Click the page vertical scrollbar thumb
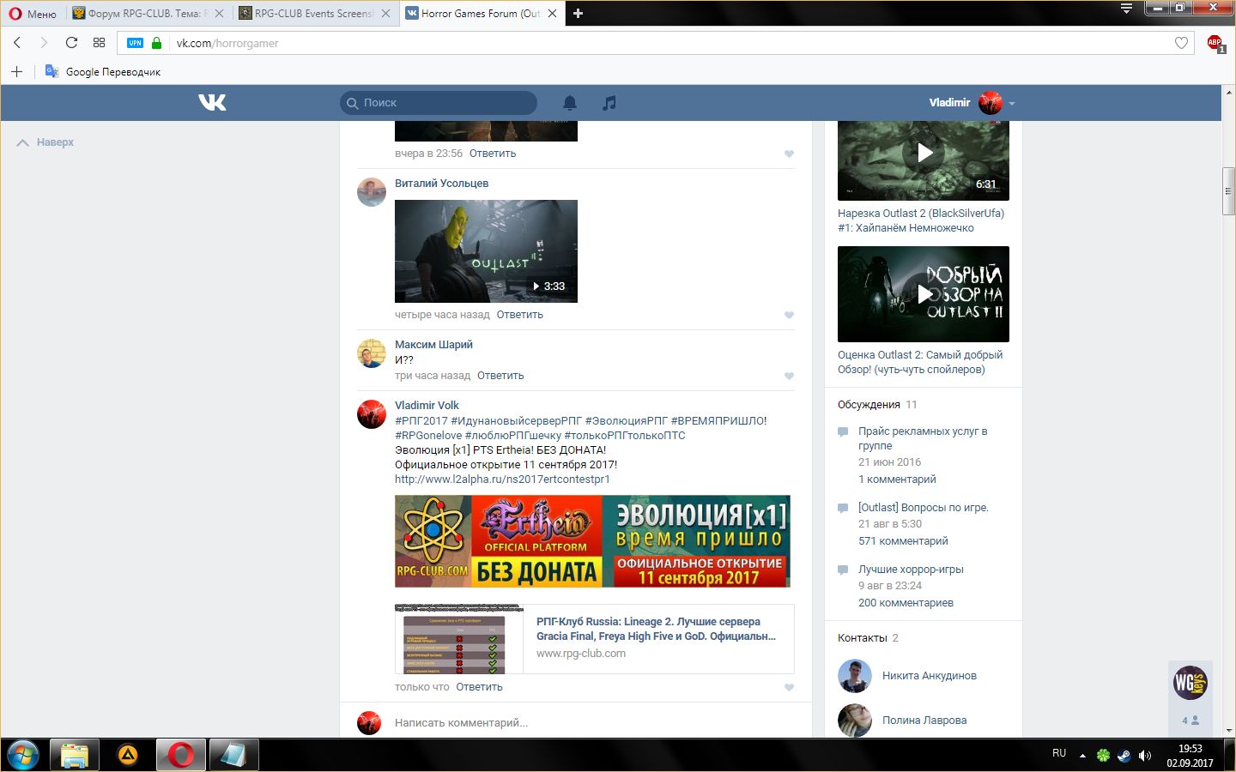The width and height of the screenshot is (1236, 772). point(1228,192)
